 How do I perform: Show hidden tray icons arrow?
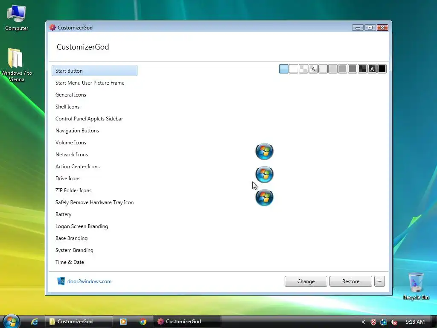click(x=363, y=322)
